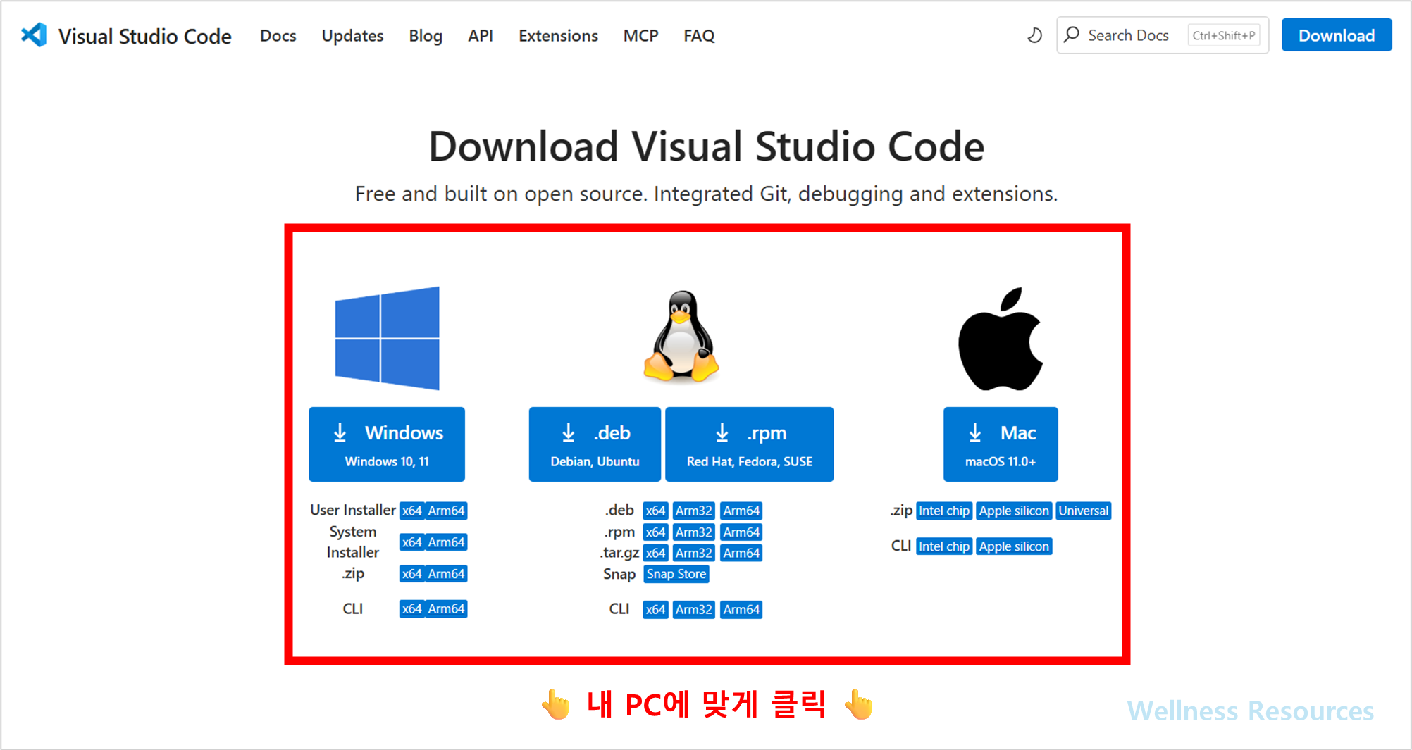Select Mac .zip Universal download

pyautogui.click(x=1084, y=511)
